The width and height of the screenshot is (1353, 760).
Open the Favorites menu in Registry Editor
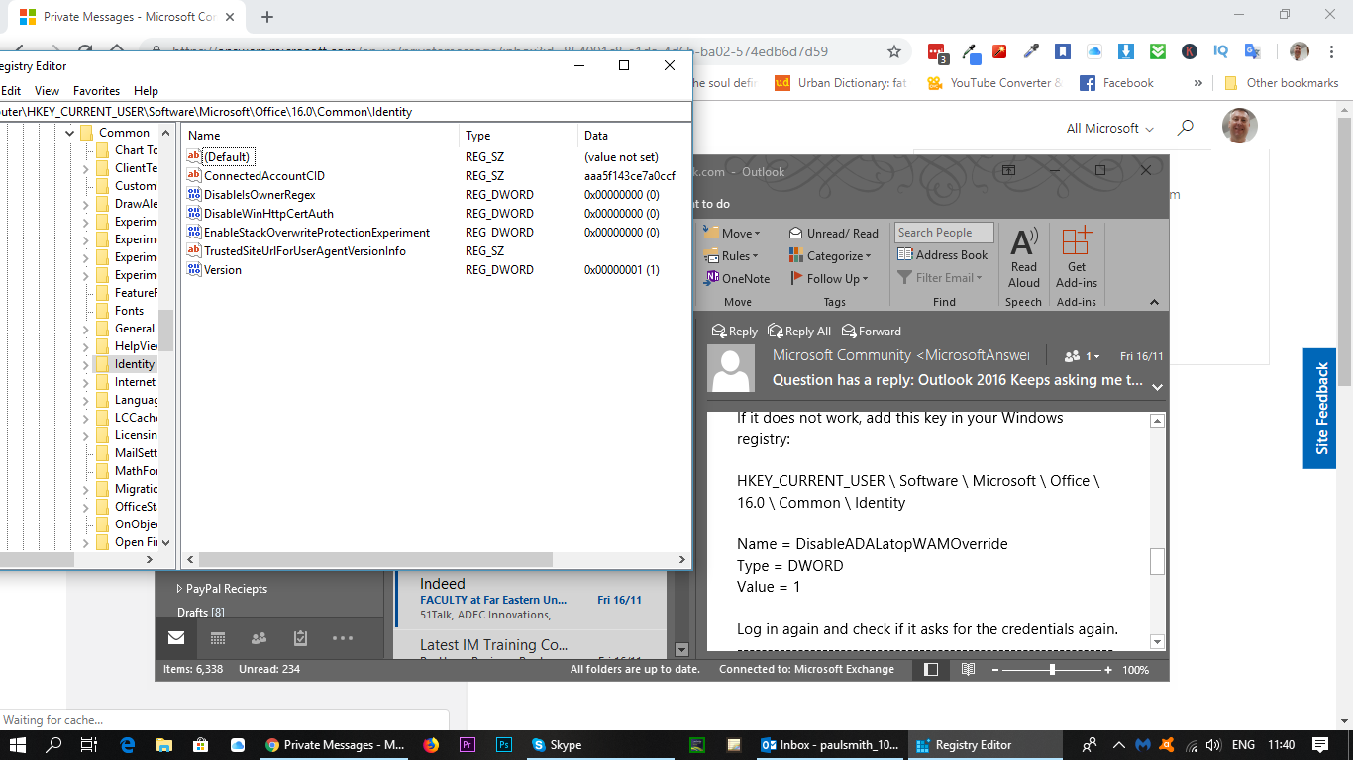(x=96, y=91)
